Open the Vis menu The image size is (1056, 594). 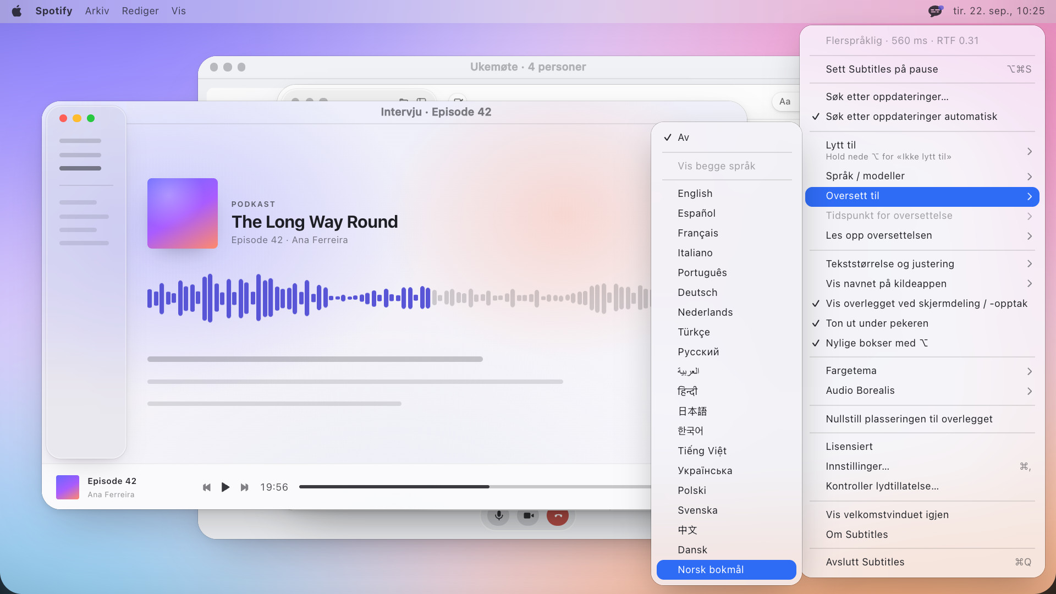click(178, 11)
